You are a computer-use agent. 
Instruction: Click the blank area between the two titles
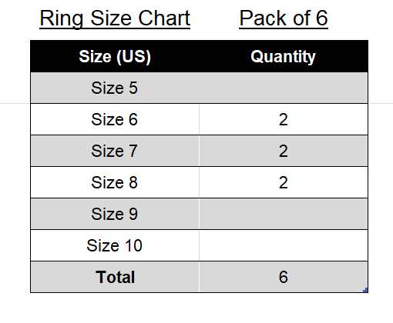(214, 18)
